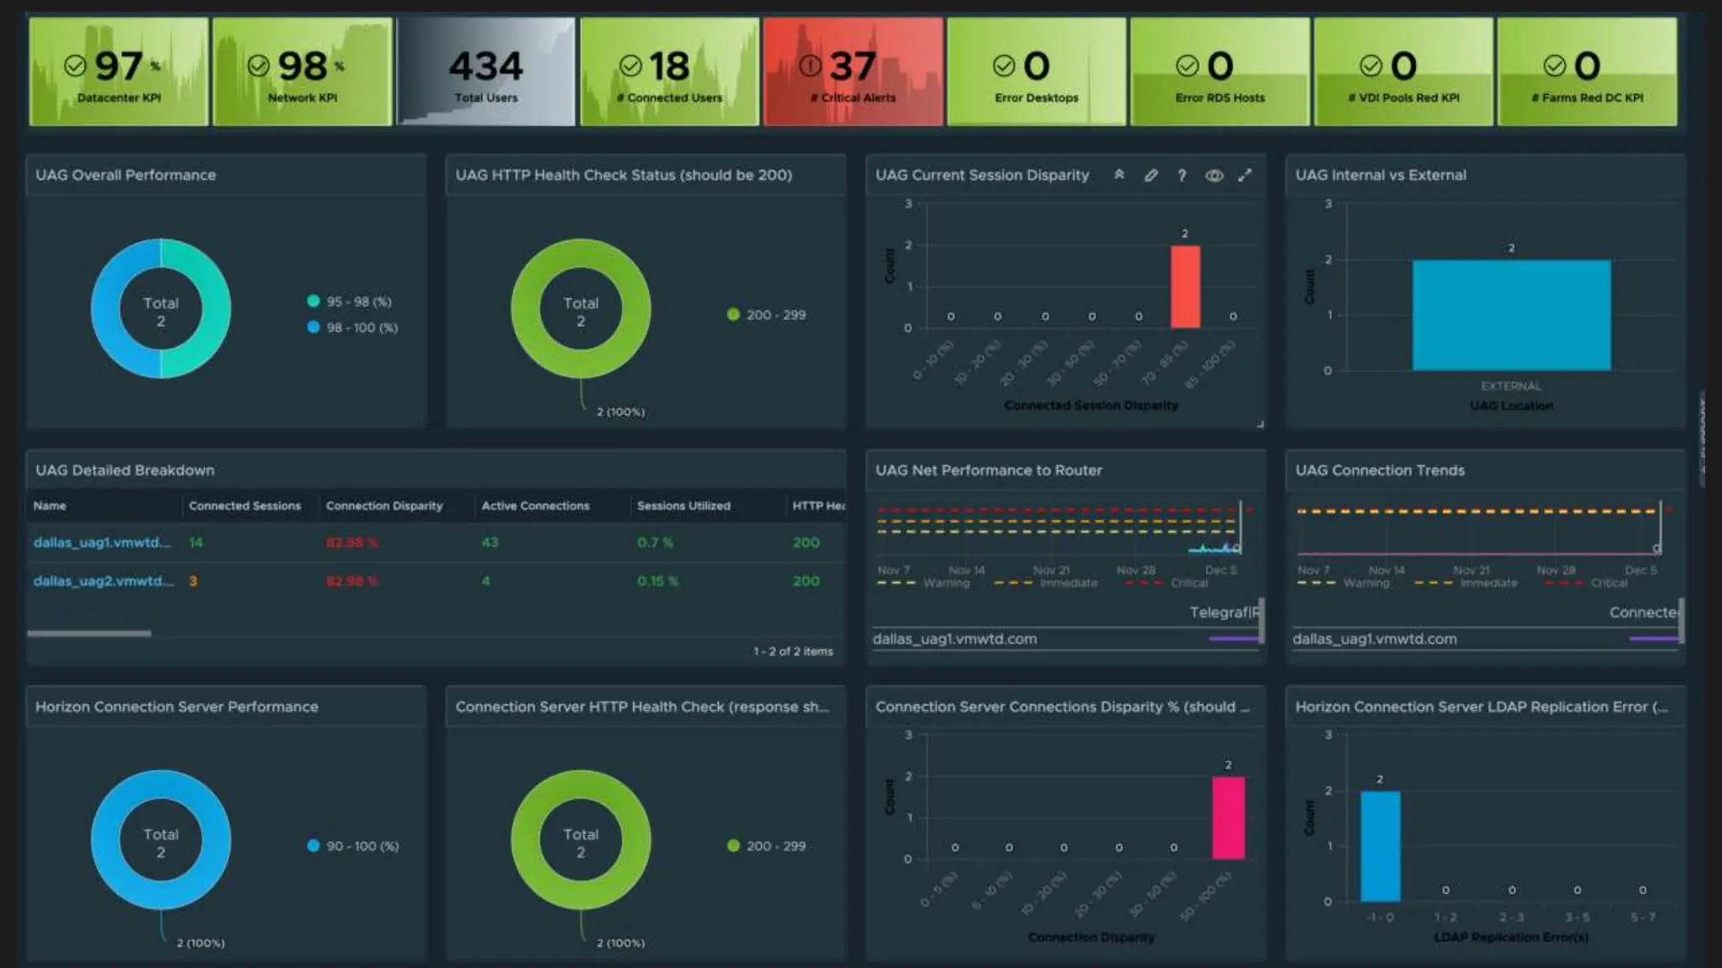
Task: Open help for UAG Current Session Disparity
Action: 1182,175
